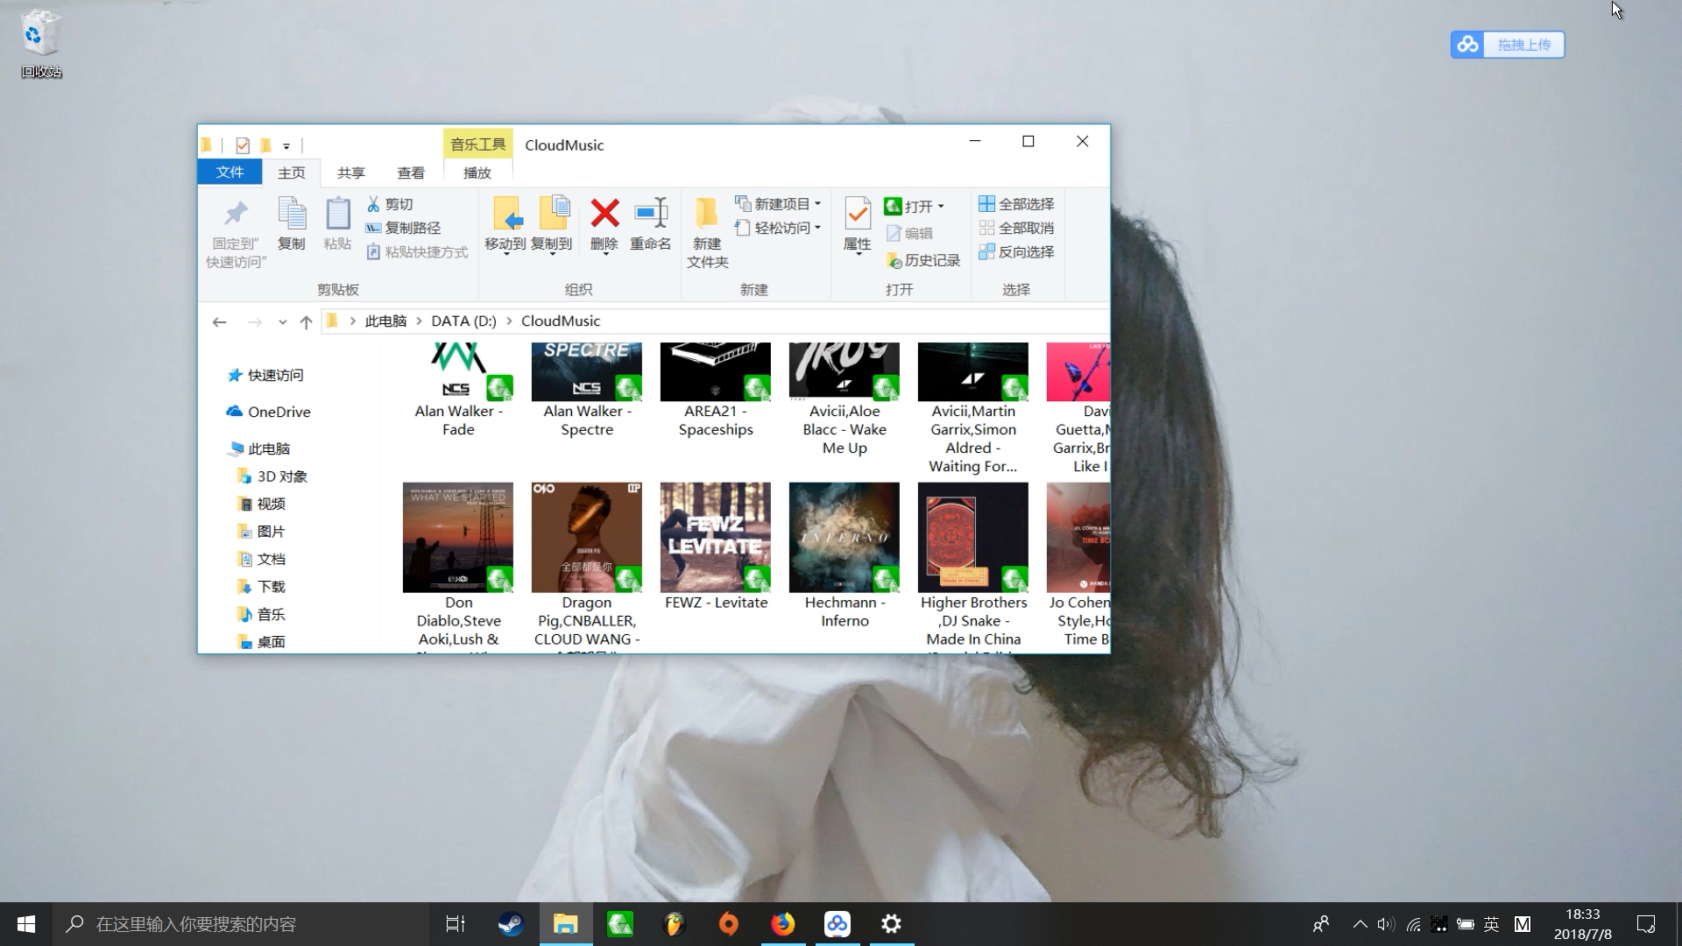Click 此电脑 (This PC) in left sidebar tree

(268, 448)
